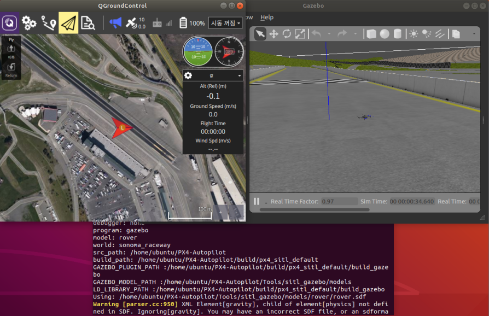The height and width of the screenshot is (316, 489).
Task: Add a point light in Gazebo
Action: (x=414, y=34)
